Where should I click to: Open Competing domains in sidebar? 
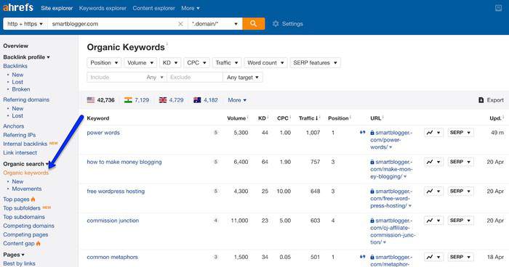coord(29,226)
